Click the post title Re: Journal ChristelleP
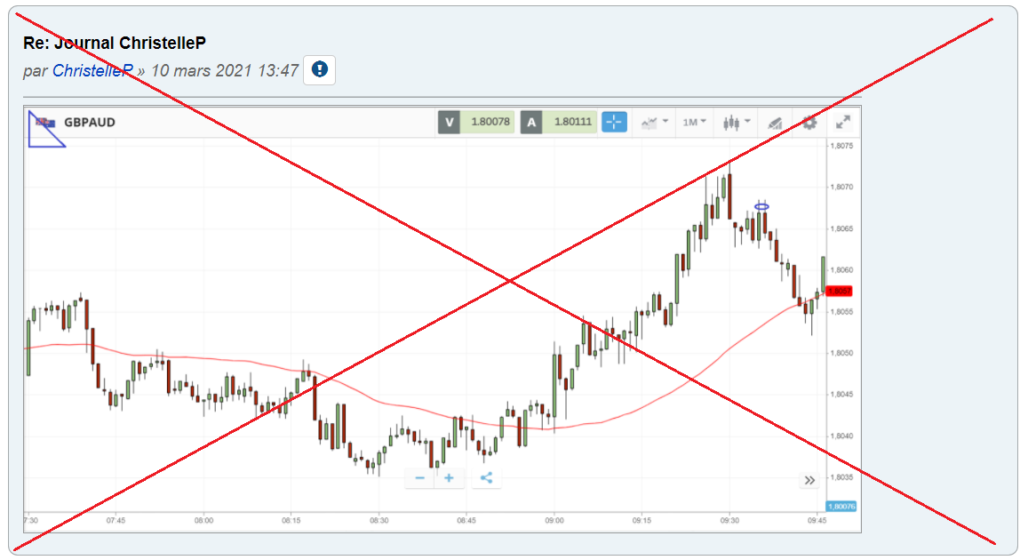The width and height of the screenshot is (1028, 560). (x=115, y=44)
